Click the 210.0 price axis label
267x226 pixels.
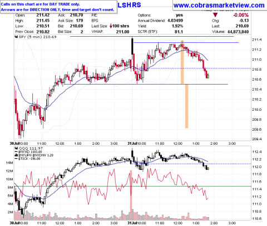(x=257, y=110)
